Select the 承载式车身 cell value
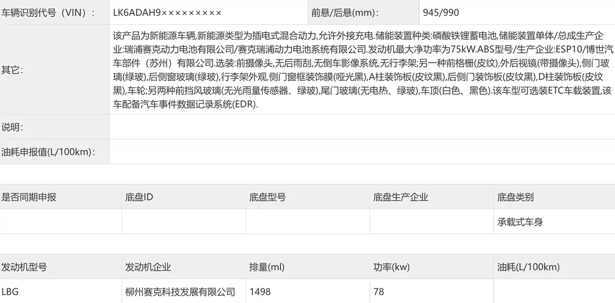Screen dimensions: 615x303 pyautogui.click(x=520, y=222)
